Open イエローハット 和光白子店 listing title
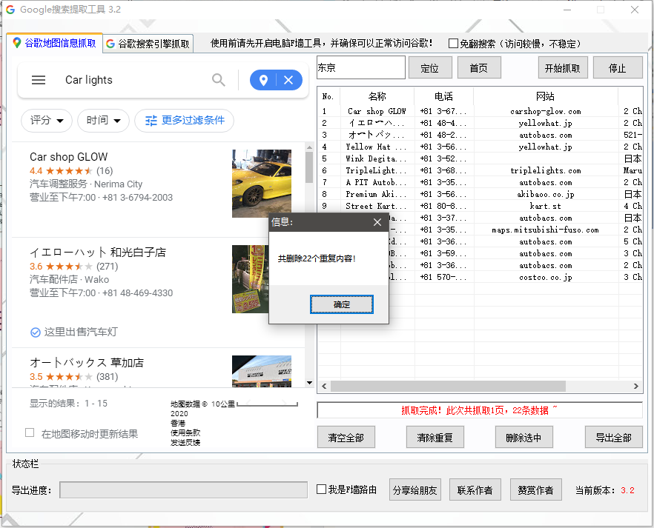This screenshot has width=654, height=528. pyautogui.click(x=98, y=253)
